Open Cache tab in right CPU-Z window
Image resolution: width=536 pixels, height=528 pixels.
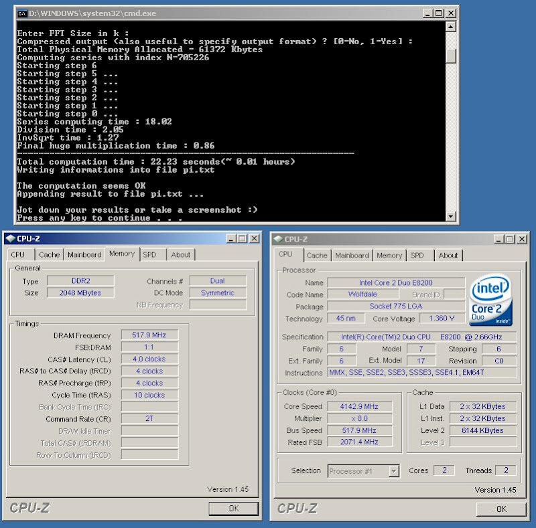click(317, 256)
